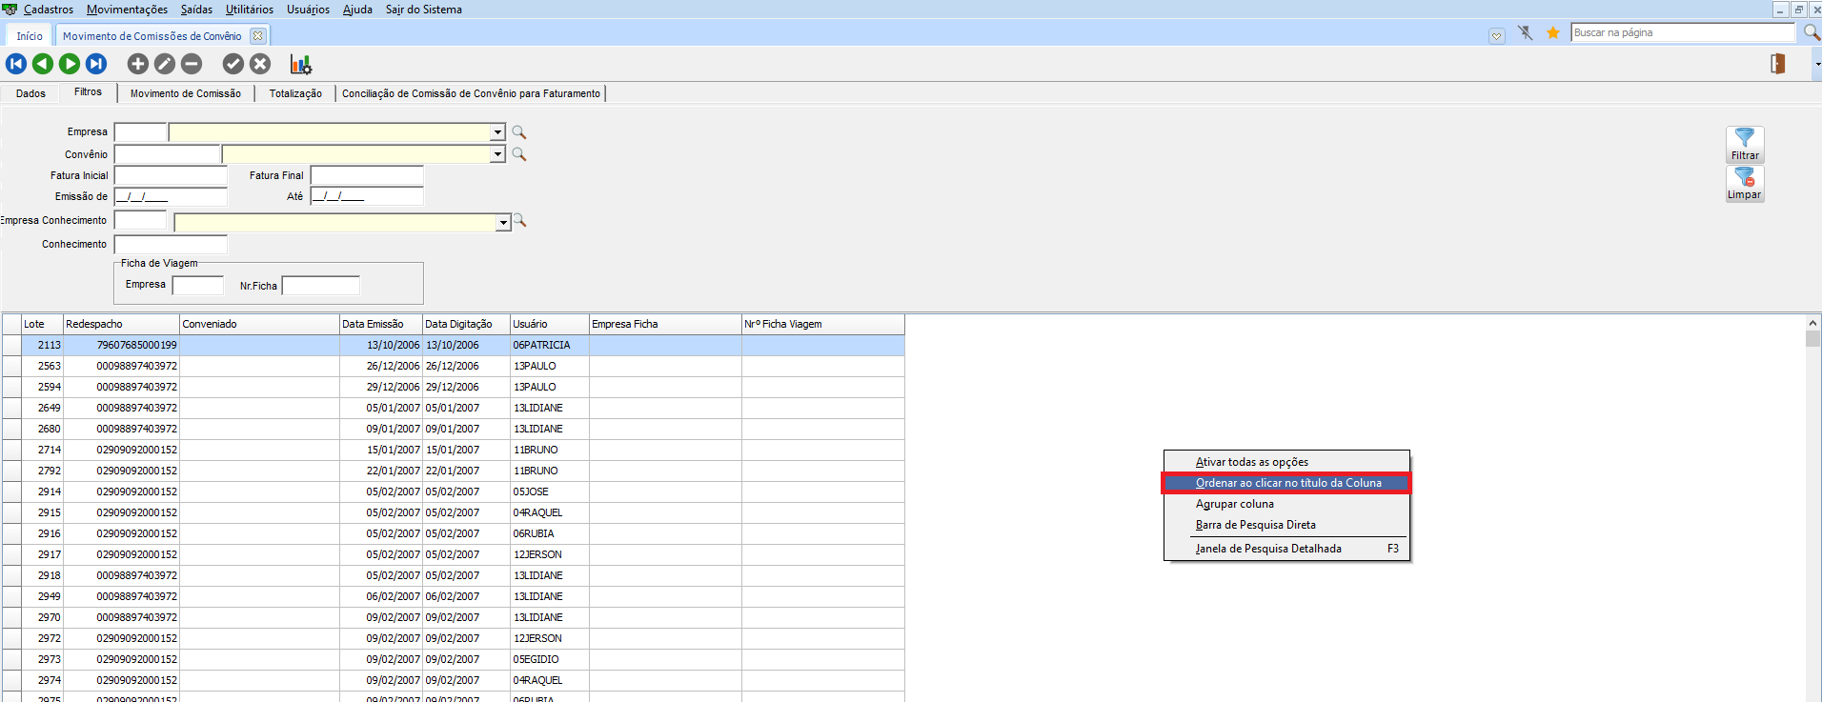The height and width of the screenshot is (702, 1822).
Task: Open the tab list chevron dropdown
Action: coord(1497,36)
